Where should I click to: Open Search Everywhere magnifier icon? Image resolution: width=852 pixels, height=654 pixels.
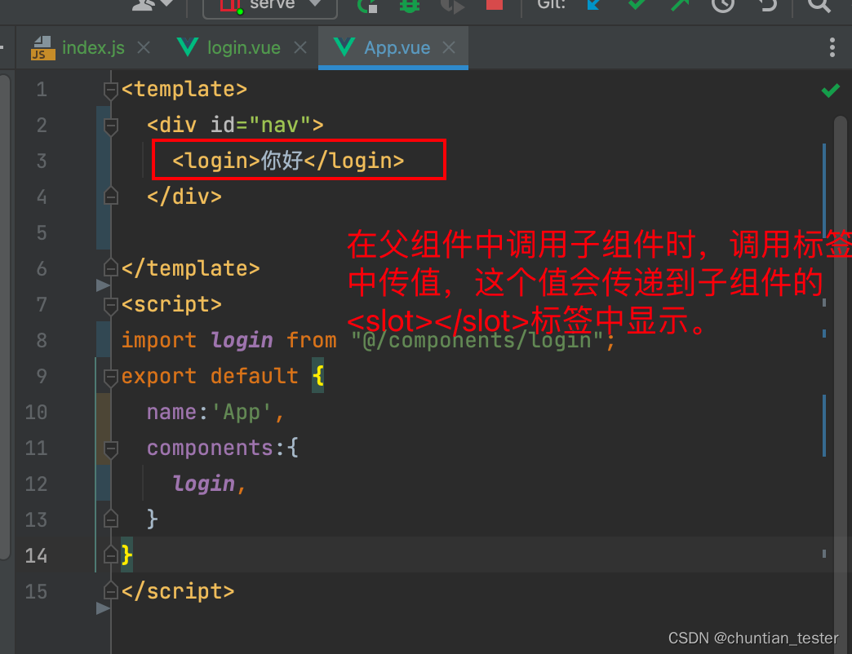click(819, 6)
